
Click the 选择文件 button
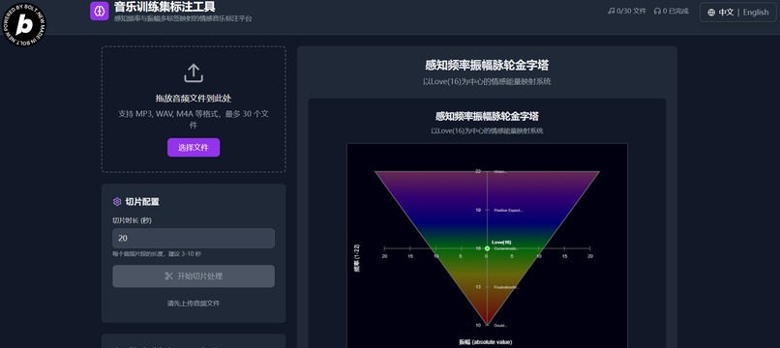(194, 148)
